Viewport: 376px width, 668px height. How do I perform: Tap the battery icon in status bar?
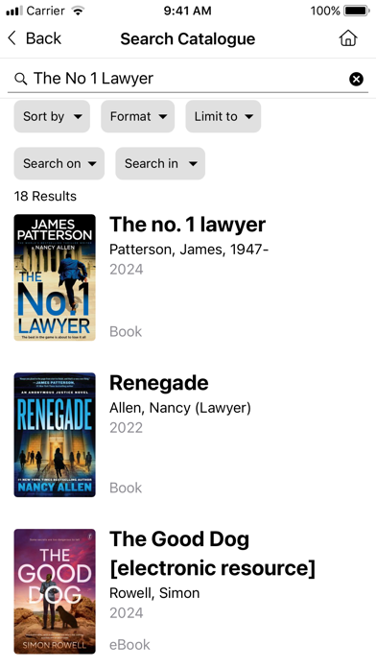[x=357, y=11]
